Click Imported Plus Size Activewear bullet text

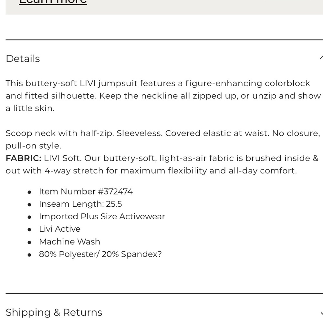point(102,216)
